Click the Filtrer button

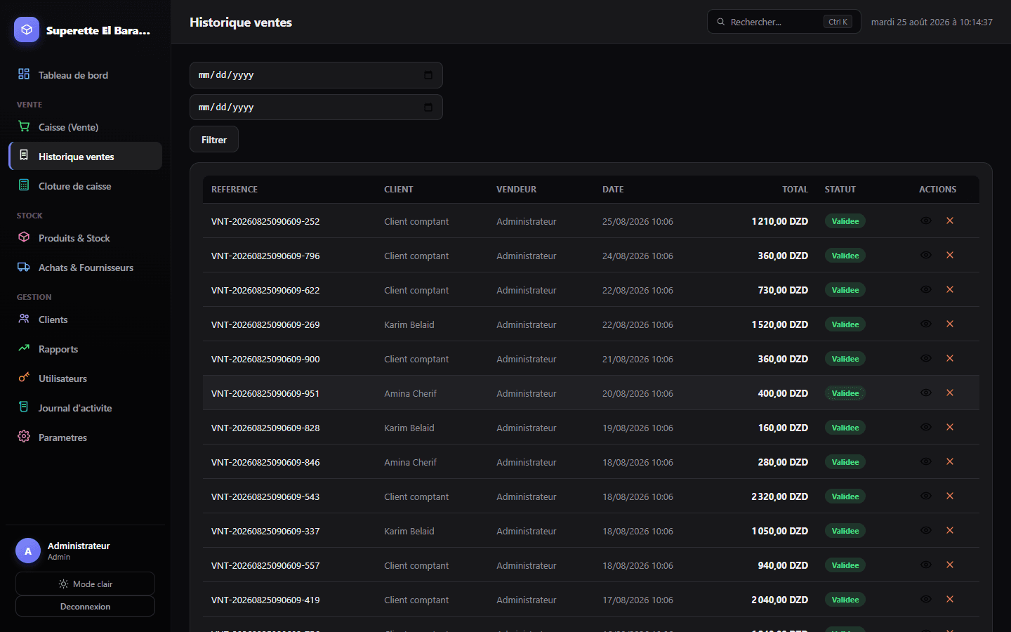[x=214, y=139]
